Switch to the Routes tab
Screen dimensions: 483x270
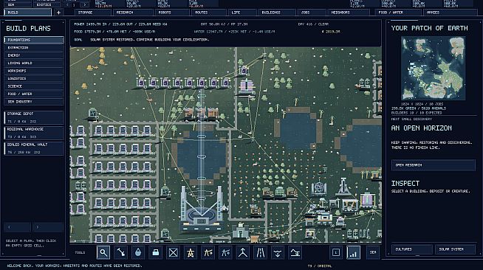click(x=209, y=13)
